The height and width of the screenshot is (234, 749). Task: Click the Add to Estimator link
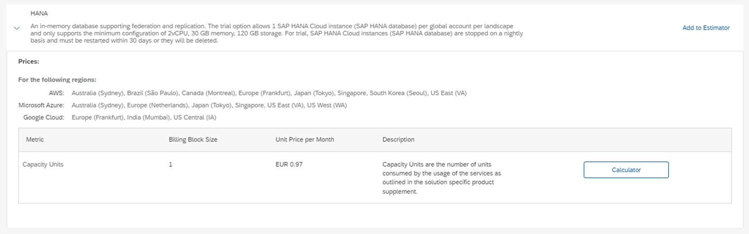pos(706,27)
